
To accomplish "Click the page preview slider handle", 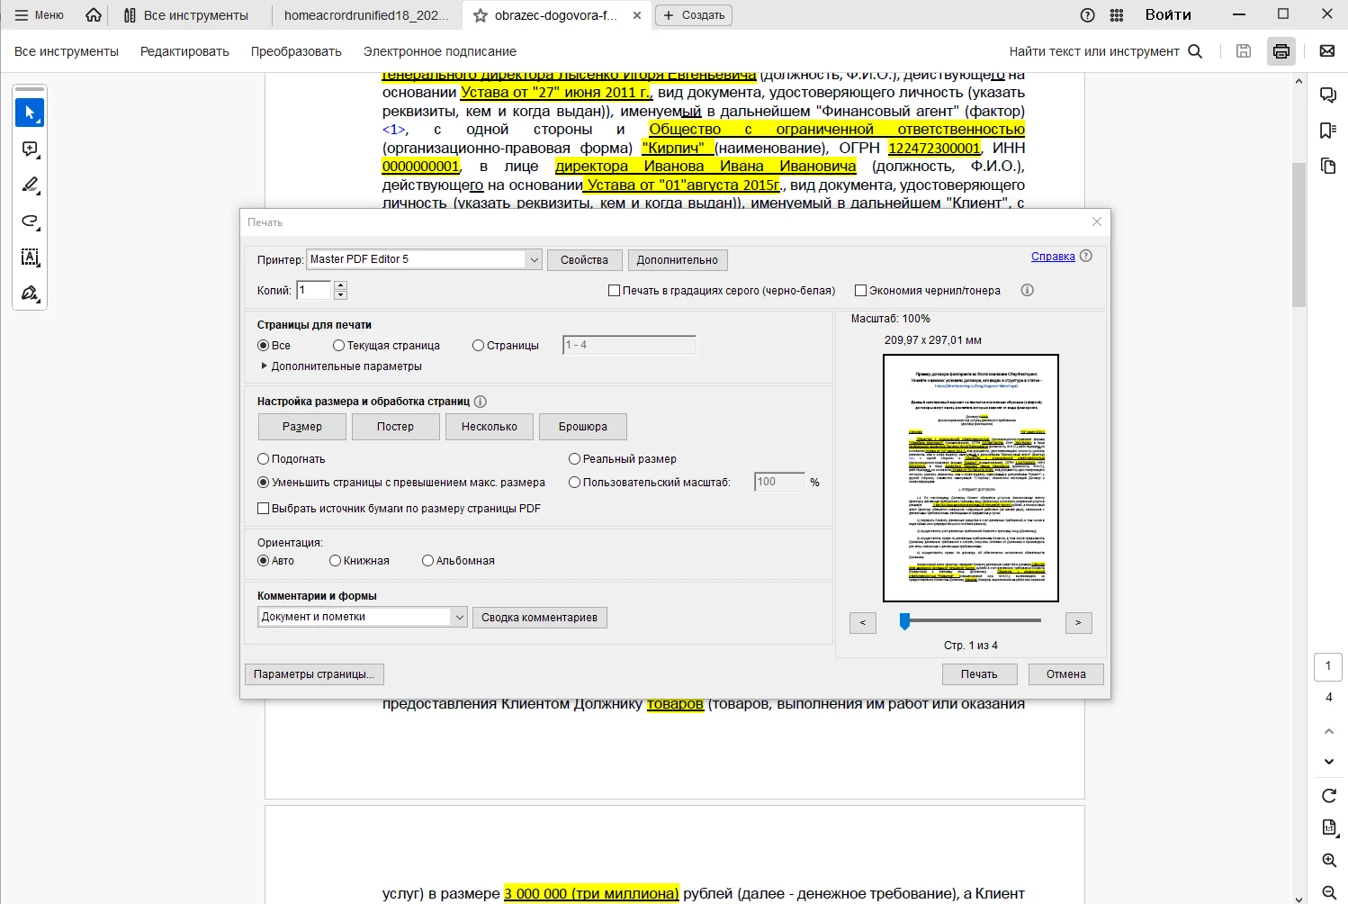I will 905,621.
